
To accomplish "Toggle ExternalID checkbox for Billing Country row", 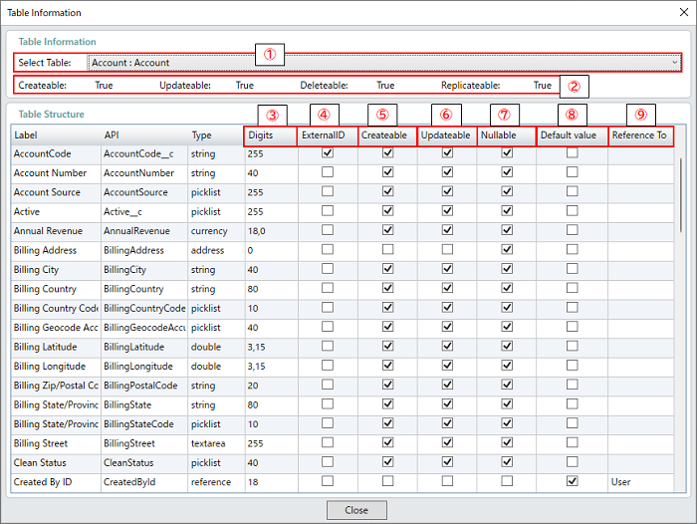I will (328, 288).
